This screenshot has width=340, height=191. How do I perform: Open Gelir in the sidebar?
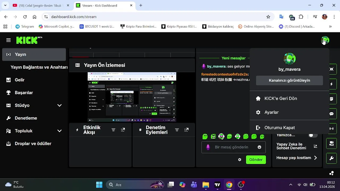(x=34, y=80)
